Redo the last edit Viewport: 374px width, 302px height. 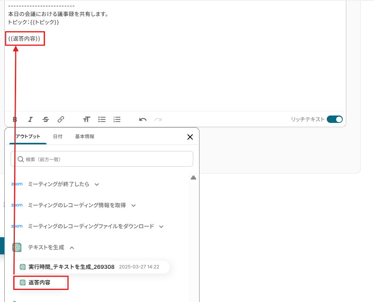pyautogui.click(x=158, y=119)
